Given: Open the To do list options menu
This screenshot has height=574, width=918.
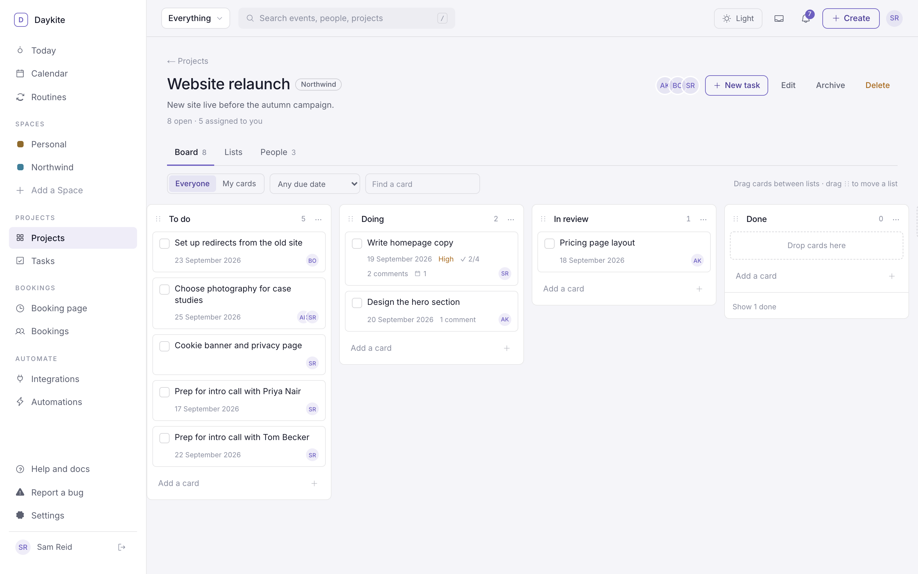Looking at the screenshot, I should [x=318, y=219].
